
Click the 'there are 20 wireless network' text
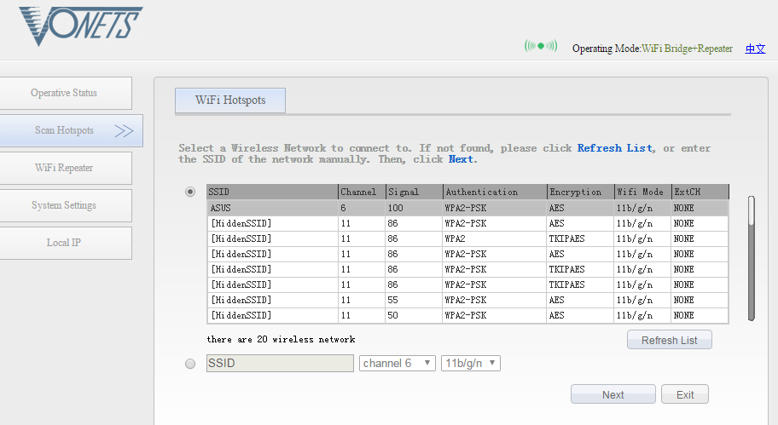click(281, 339)
